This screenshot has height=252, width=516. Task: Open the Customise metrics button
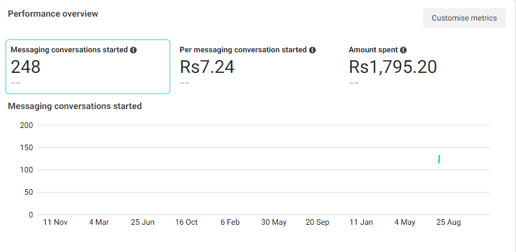point(464,18)
